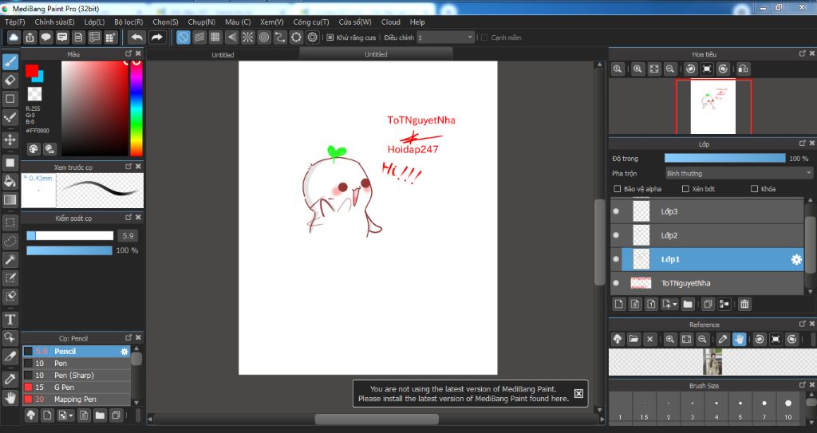Open the Bộ lọc(R) menu

(128, 22)
